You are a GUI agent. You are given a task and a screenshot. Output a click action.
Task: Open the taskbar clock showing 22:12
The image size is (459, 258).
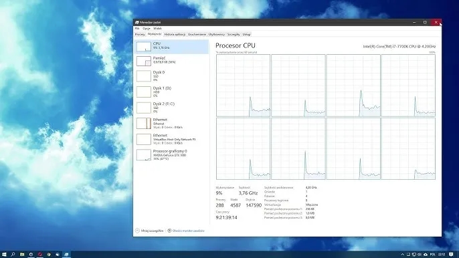point(442,255)
